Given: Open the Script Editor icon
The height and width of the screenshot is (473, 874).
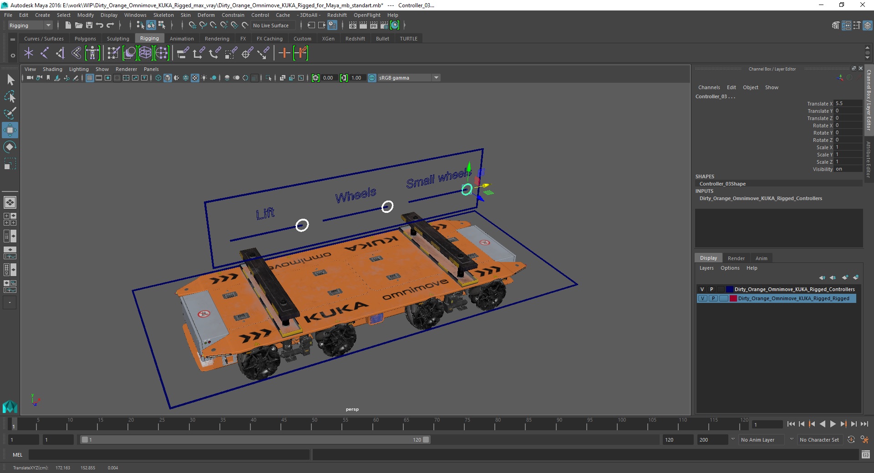Looking at the screenshot, I should (x=865, y=454).
